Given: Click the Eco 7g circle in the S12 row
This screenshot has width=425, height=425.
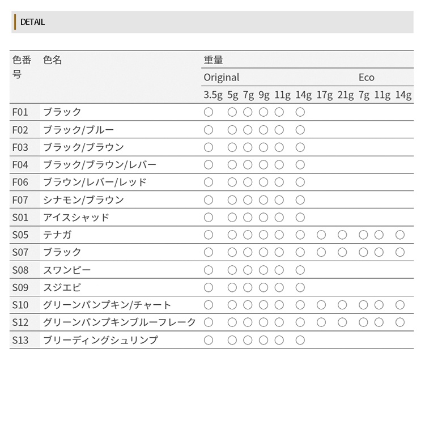Looking at the screenshot, I should [363, 322].
